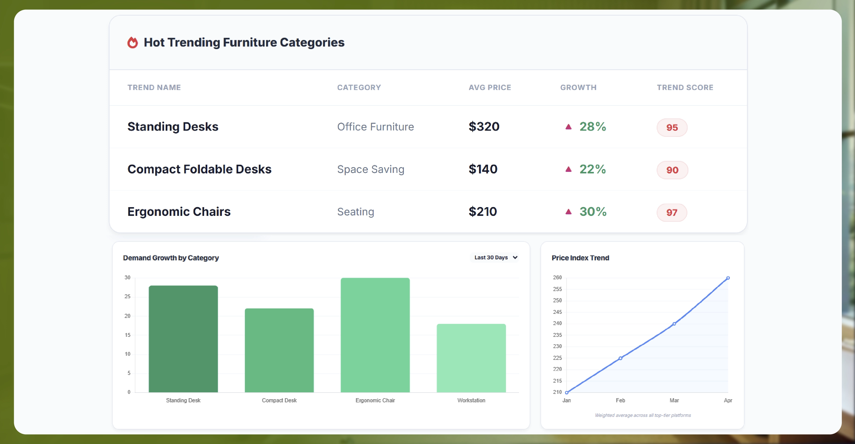855x444 pixels.
Task: Click the Ergonomic Chair bar in the chart
Action: (375, 335)
